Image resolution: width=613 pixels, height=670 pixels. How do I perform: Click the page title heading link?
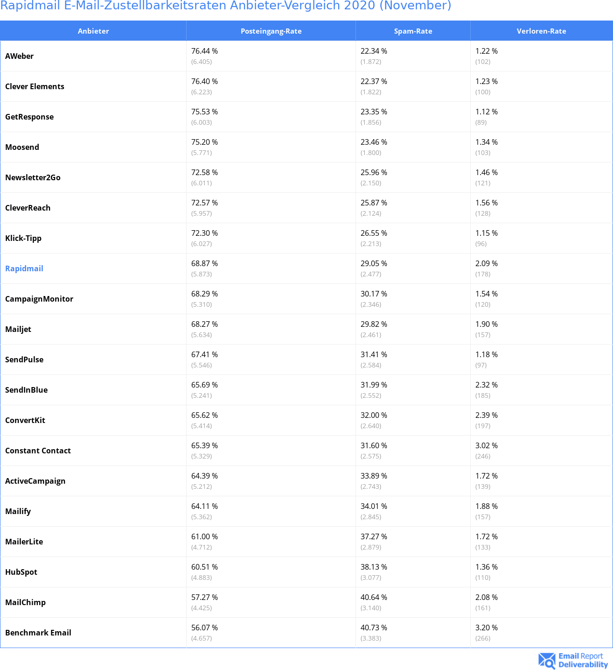click(x=226, y=6)
